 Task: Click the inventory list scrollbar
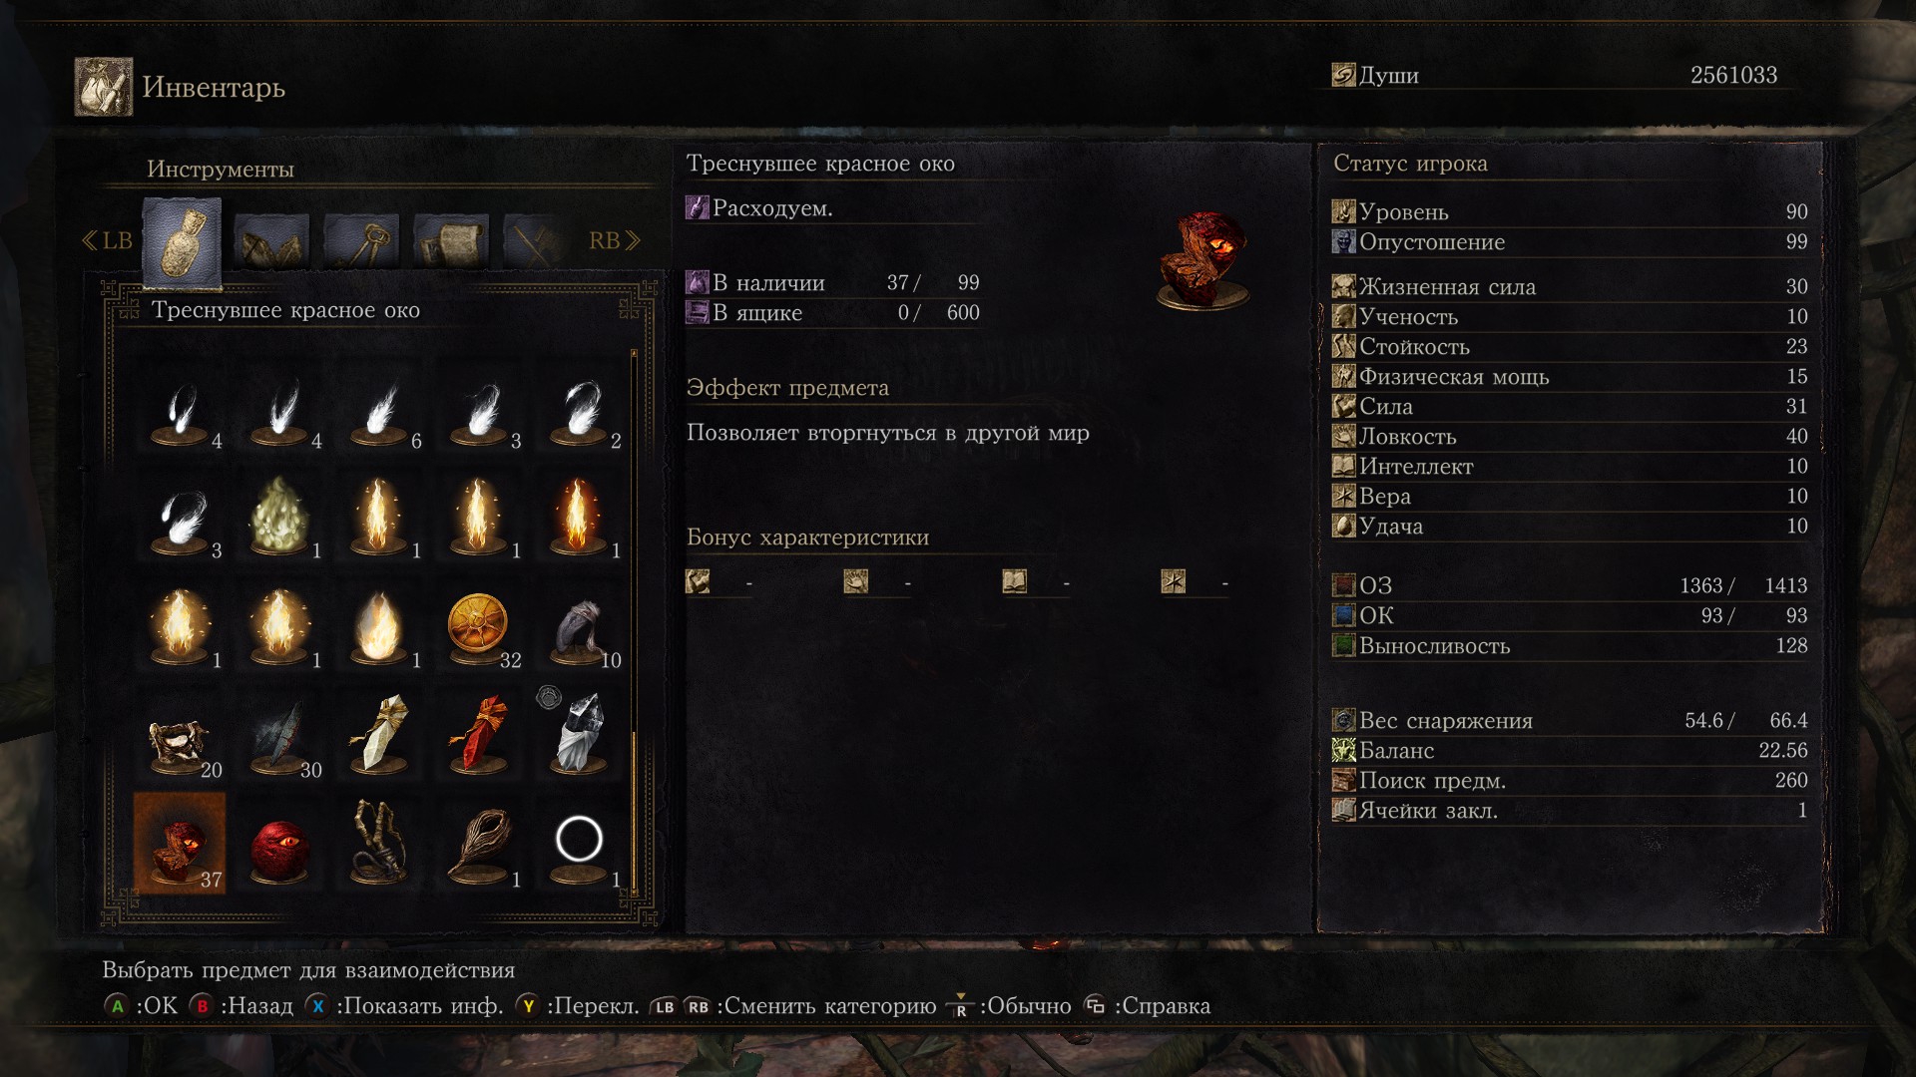[634, 618]
